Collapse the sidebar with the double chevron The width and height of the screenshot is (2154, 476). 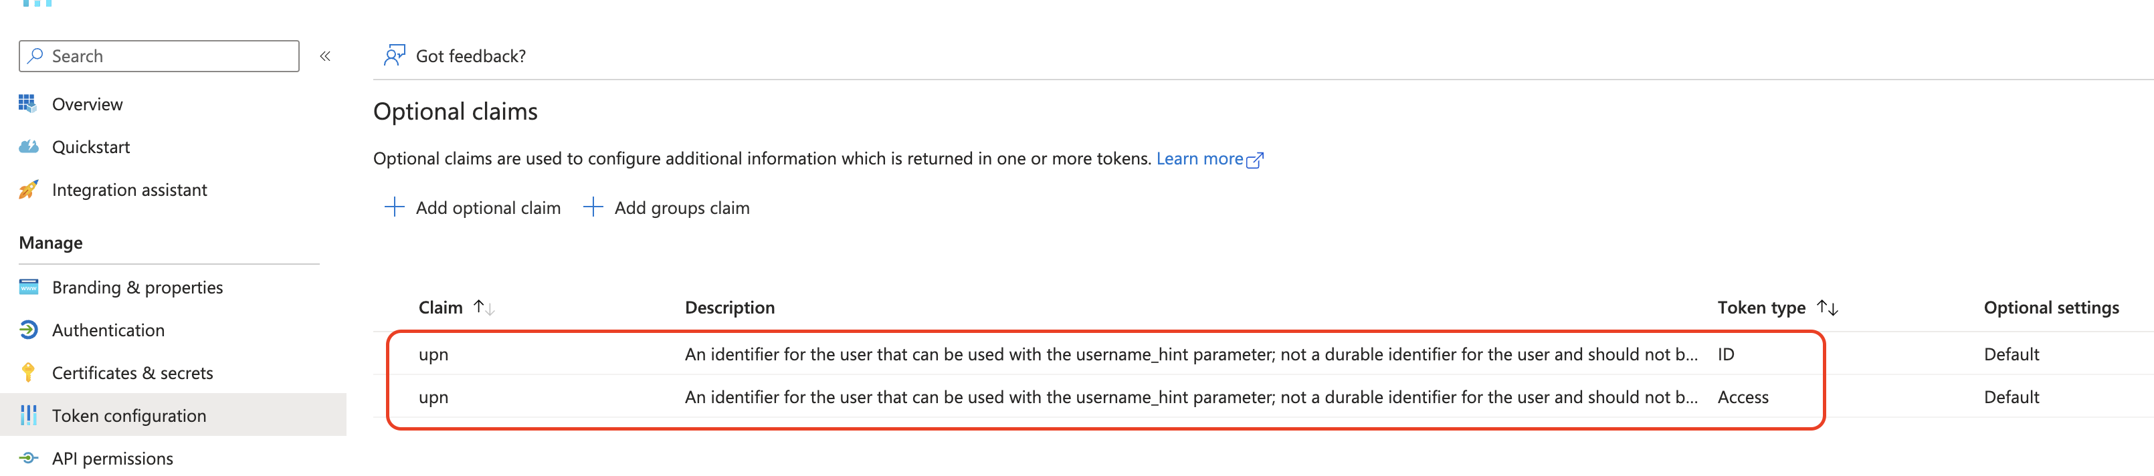(x=325, y=56)
